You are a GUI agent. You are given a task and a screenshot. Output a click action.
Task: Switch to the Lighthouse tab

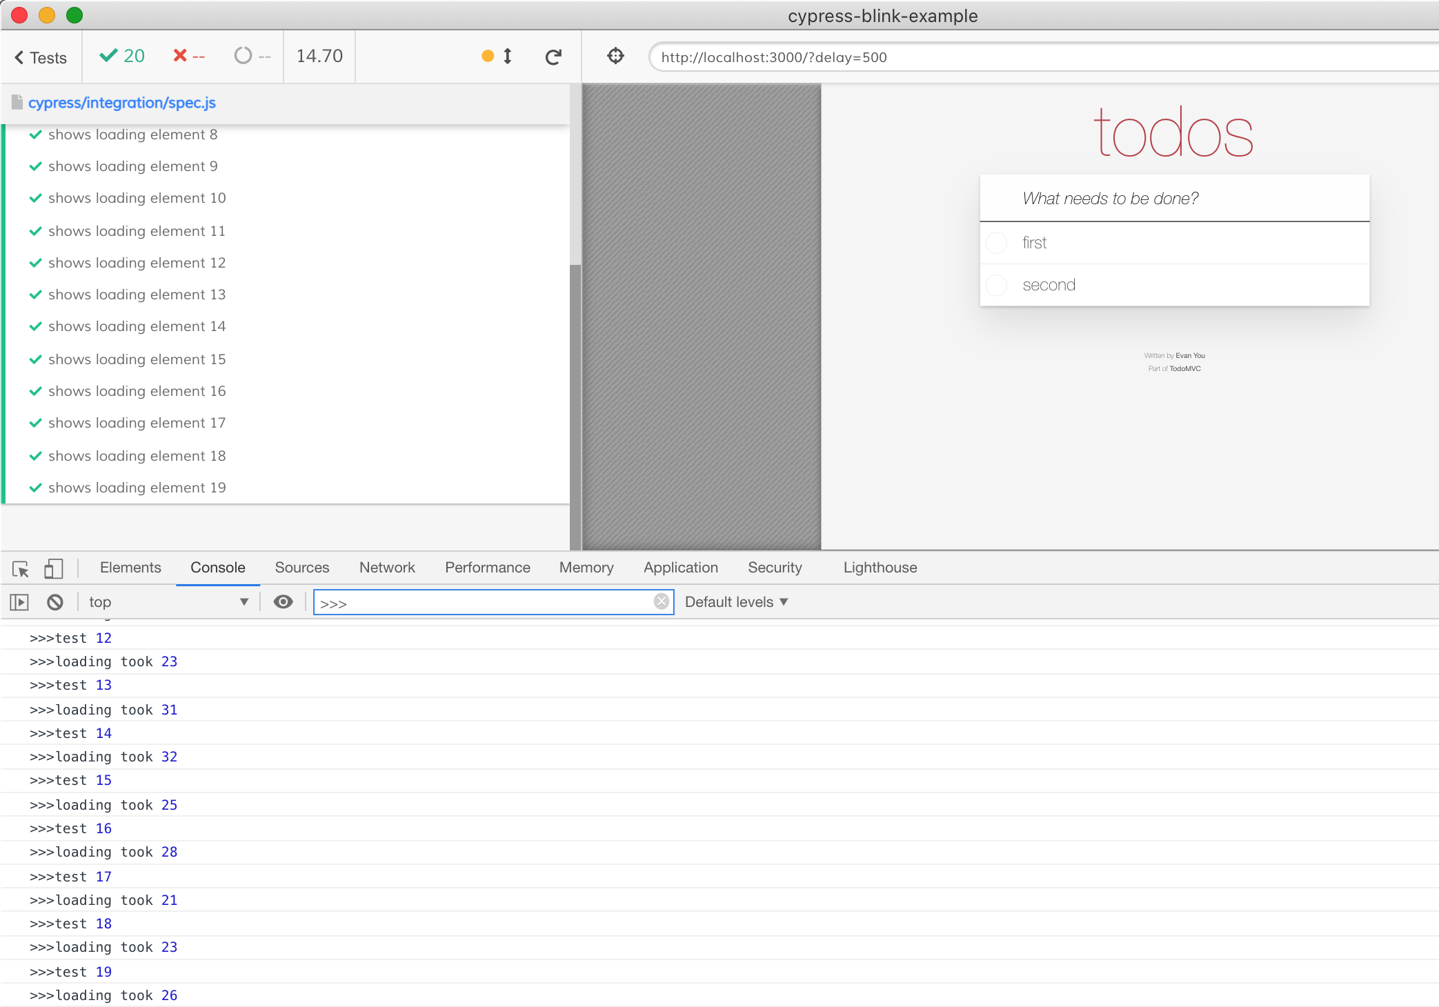(x=880, y=568)
